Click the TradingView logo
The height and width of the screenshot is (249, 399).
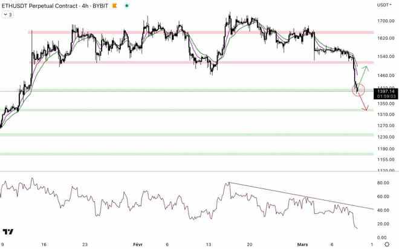click(x=8, y=231)
